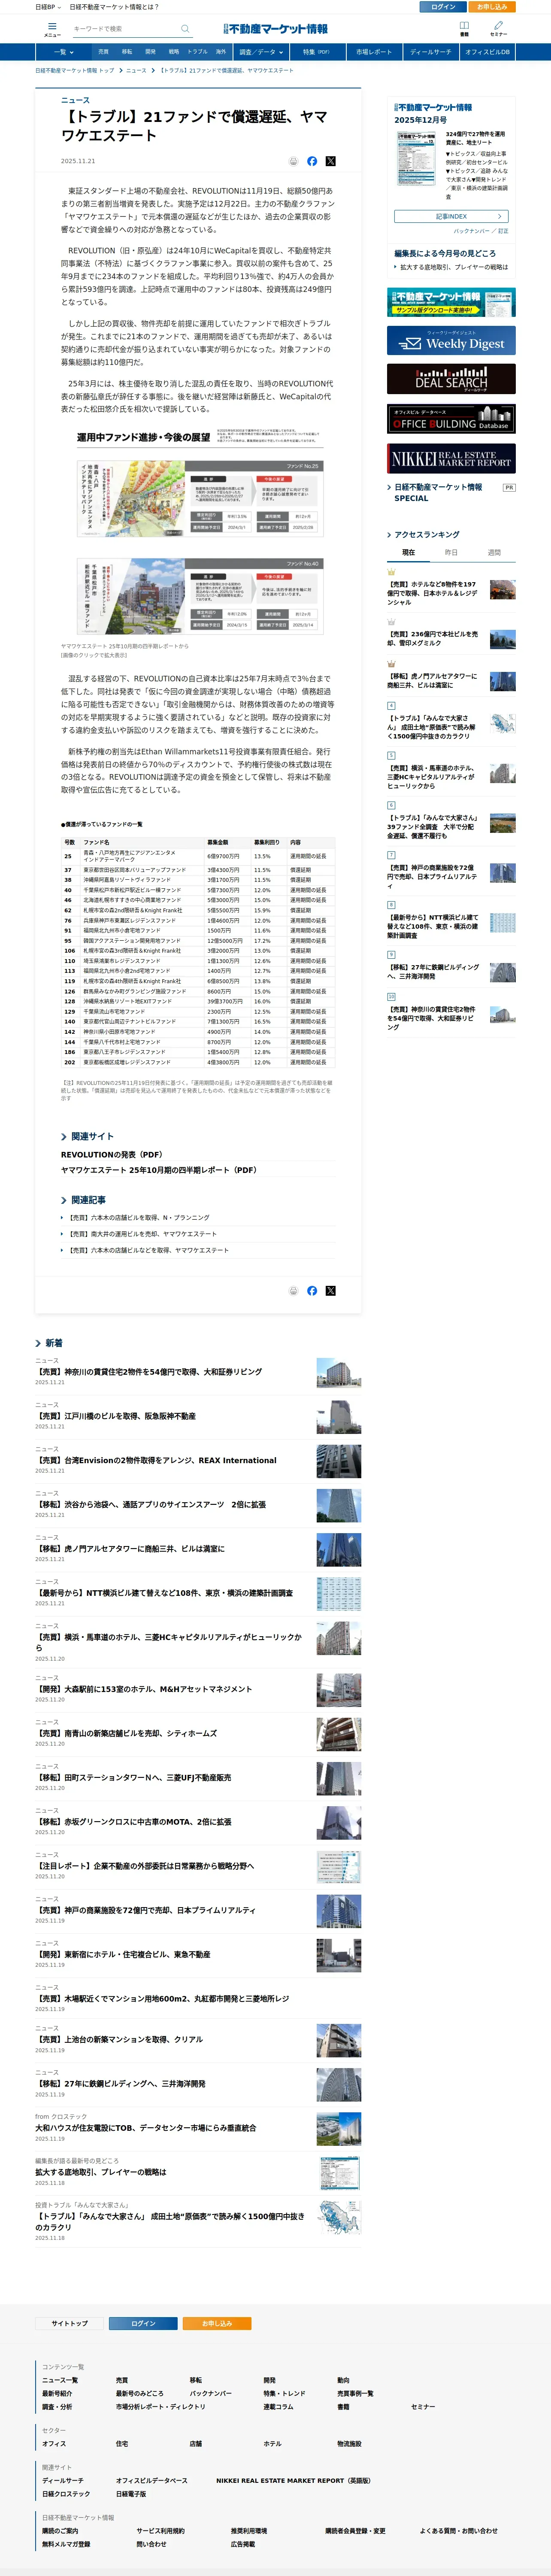Image resolution: width=551 pixels, height=2576 pixels.
Task: Print the article using the top print icon
Action: click(x=293, y=161)
